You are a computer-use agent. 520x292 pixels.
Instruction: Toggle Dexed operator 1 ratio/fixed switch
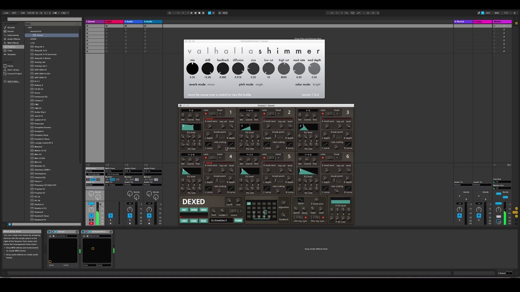(x=213, y=114)
